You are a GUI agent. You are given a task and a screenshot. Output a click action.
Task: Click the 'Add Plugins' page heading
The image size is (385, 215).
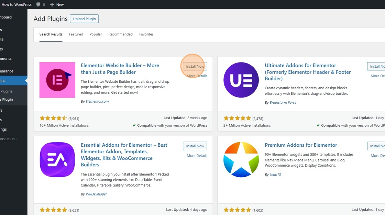[x=51, y=19]
